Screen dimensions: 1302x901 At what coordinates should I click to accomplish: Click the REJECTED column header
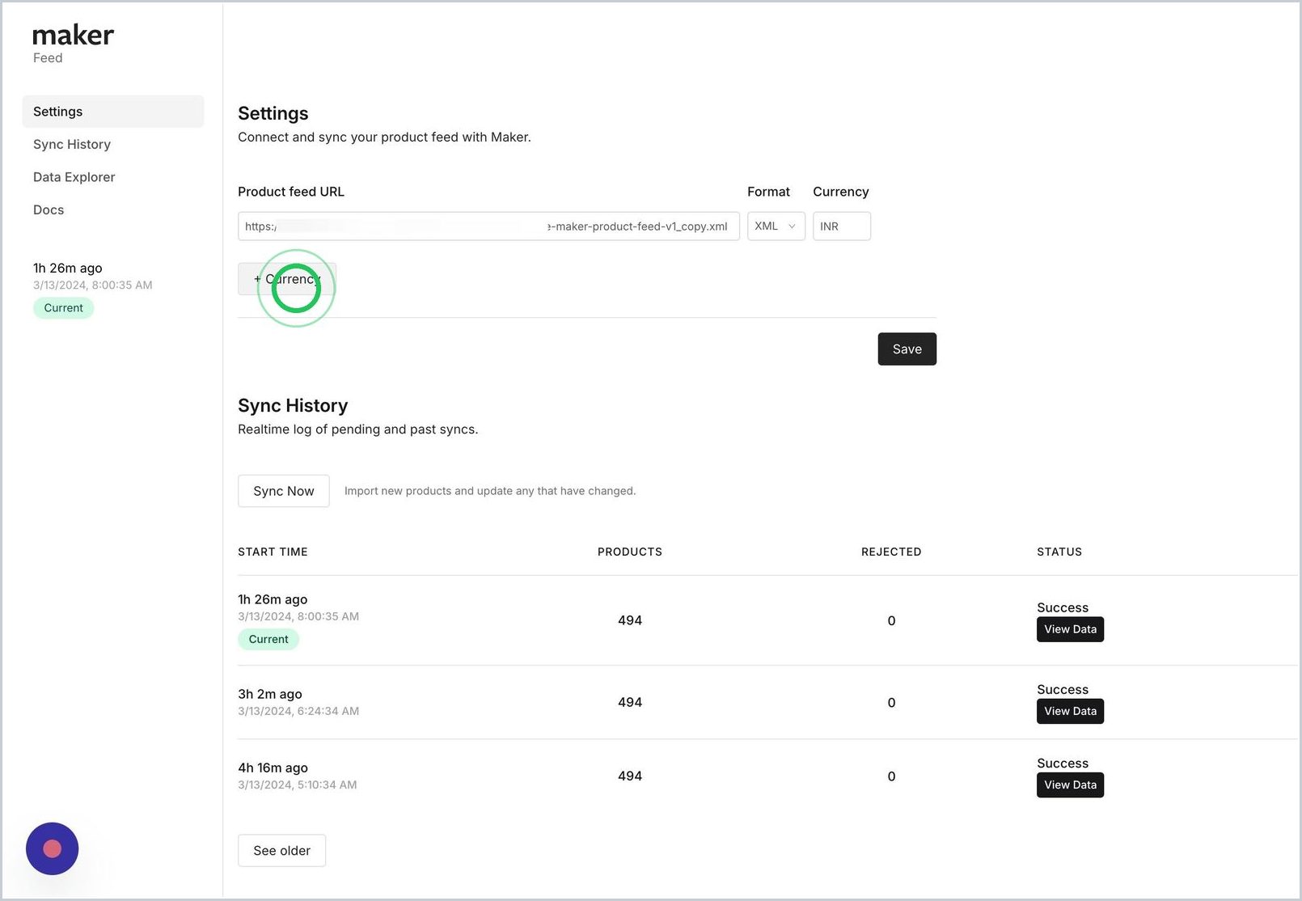point(891,552)
